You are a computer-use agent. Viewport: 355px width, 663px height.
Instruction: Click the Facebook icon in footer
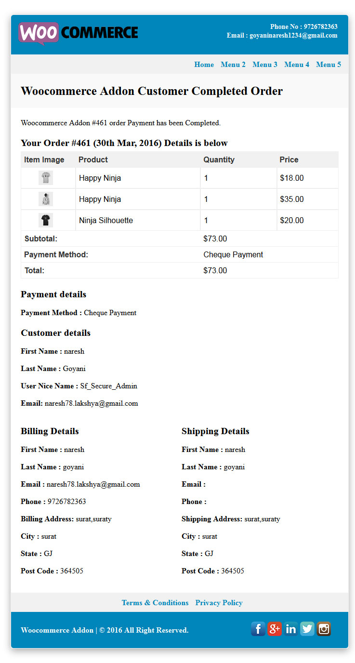pos(258,629)
